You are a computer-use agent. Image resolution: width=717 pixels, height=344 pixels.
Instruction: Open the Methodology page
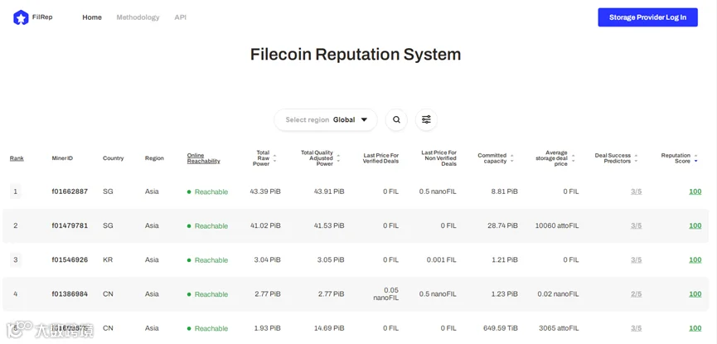(138, 17)
